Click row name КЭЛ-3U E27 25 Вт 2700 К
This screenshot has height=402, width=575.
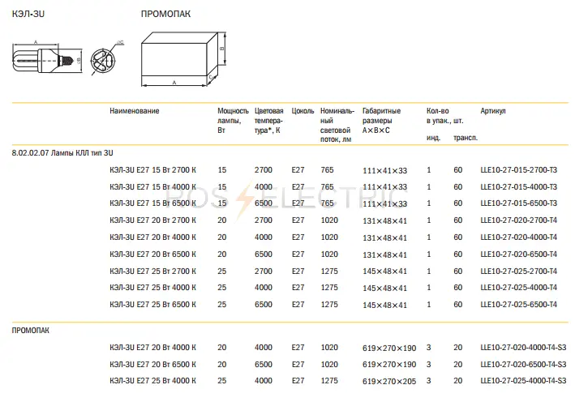coord(152,272)
